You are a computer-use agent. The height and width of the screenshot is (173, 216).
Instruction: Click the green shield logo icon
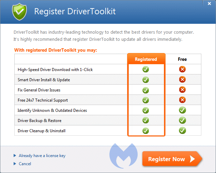coord(19,12)
